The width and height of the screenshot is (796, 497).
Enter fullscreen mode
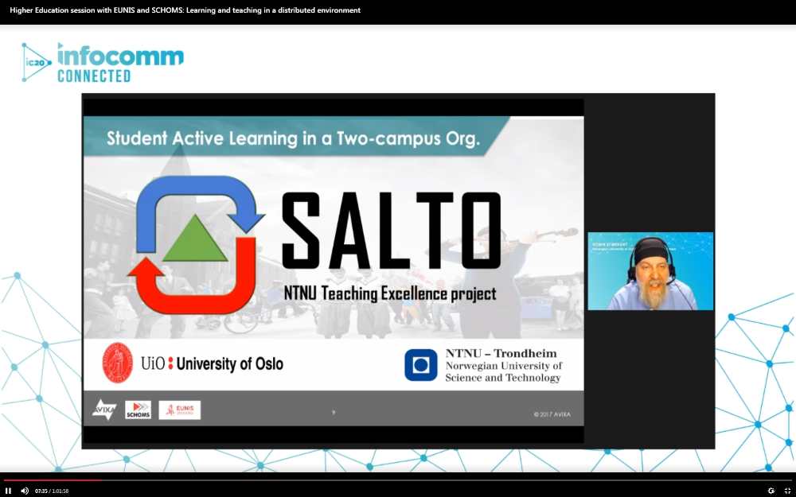point(786,491)
